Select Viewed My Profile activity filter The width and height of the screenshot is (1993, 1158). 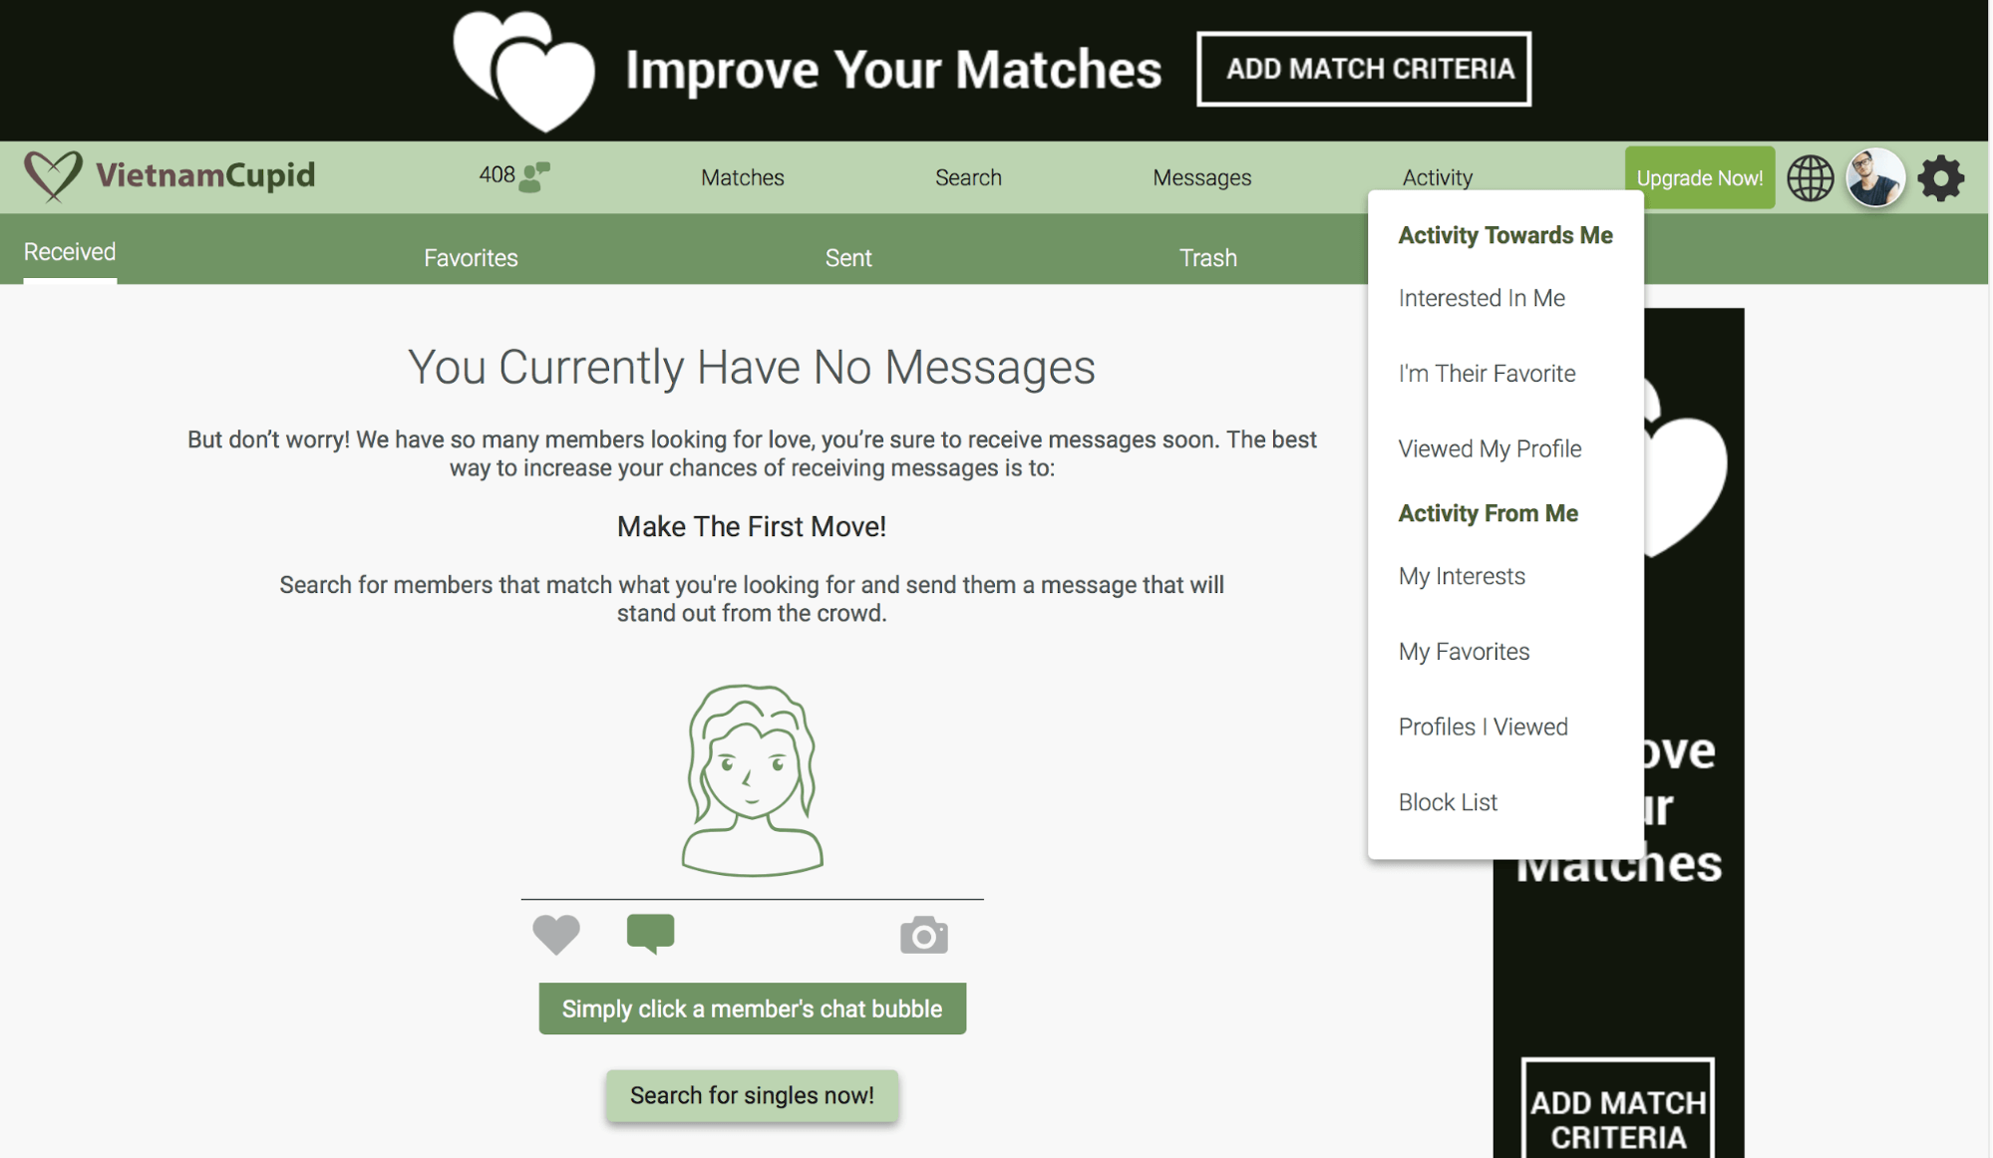(x=1489, y=448)
